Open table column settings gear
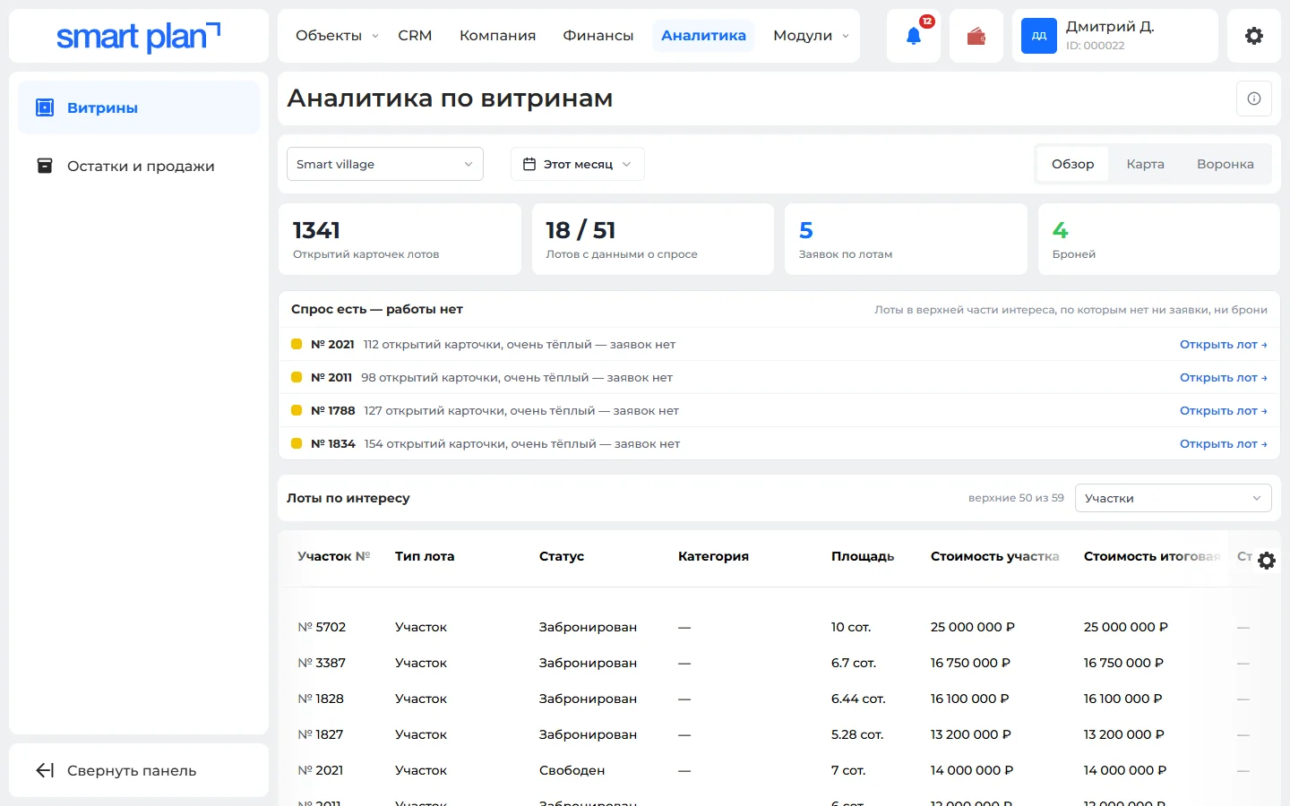 [x=1267, y=561]
